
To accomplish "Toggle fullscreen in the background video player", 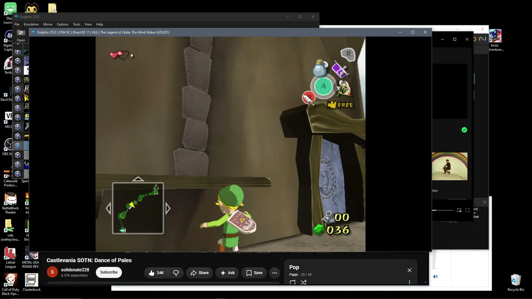I will pos(468,211).
